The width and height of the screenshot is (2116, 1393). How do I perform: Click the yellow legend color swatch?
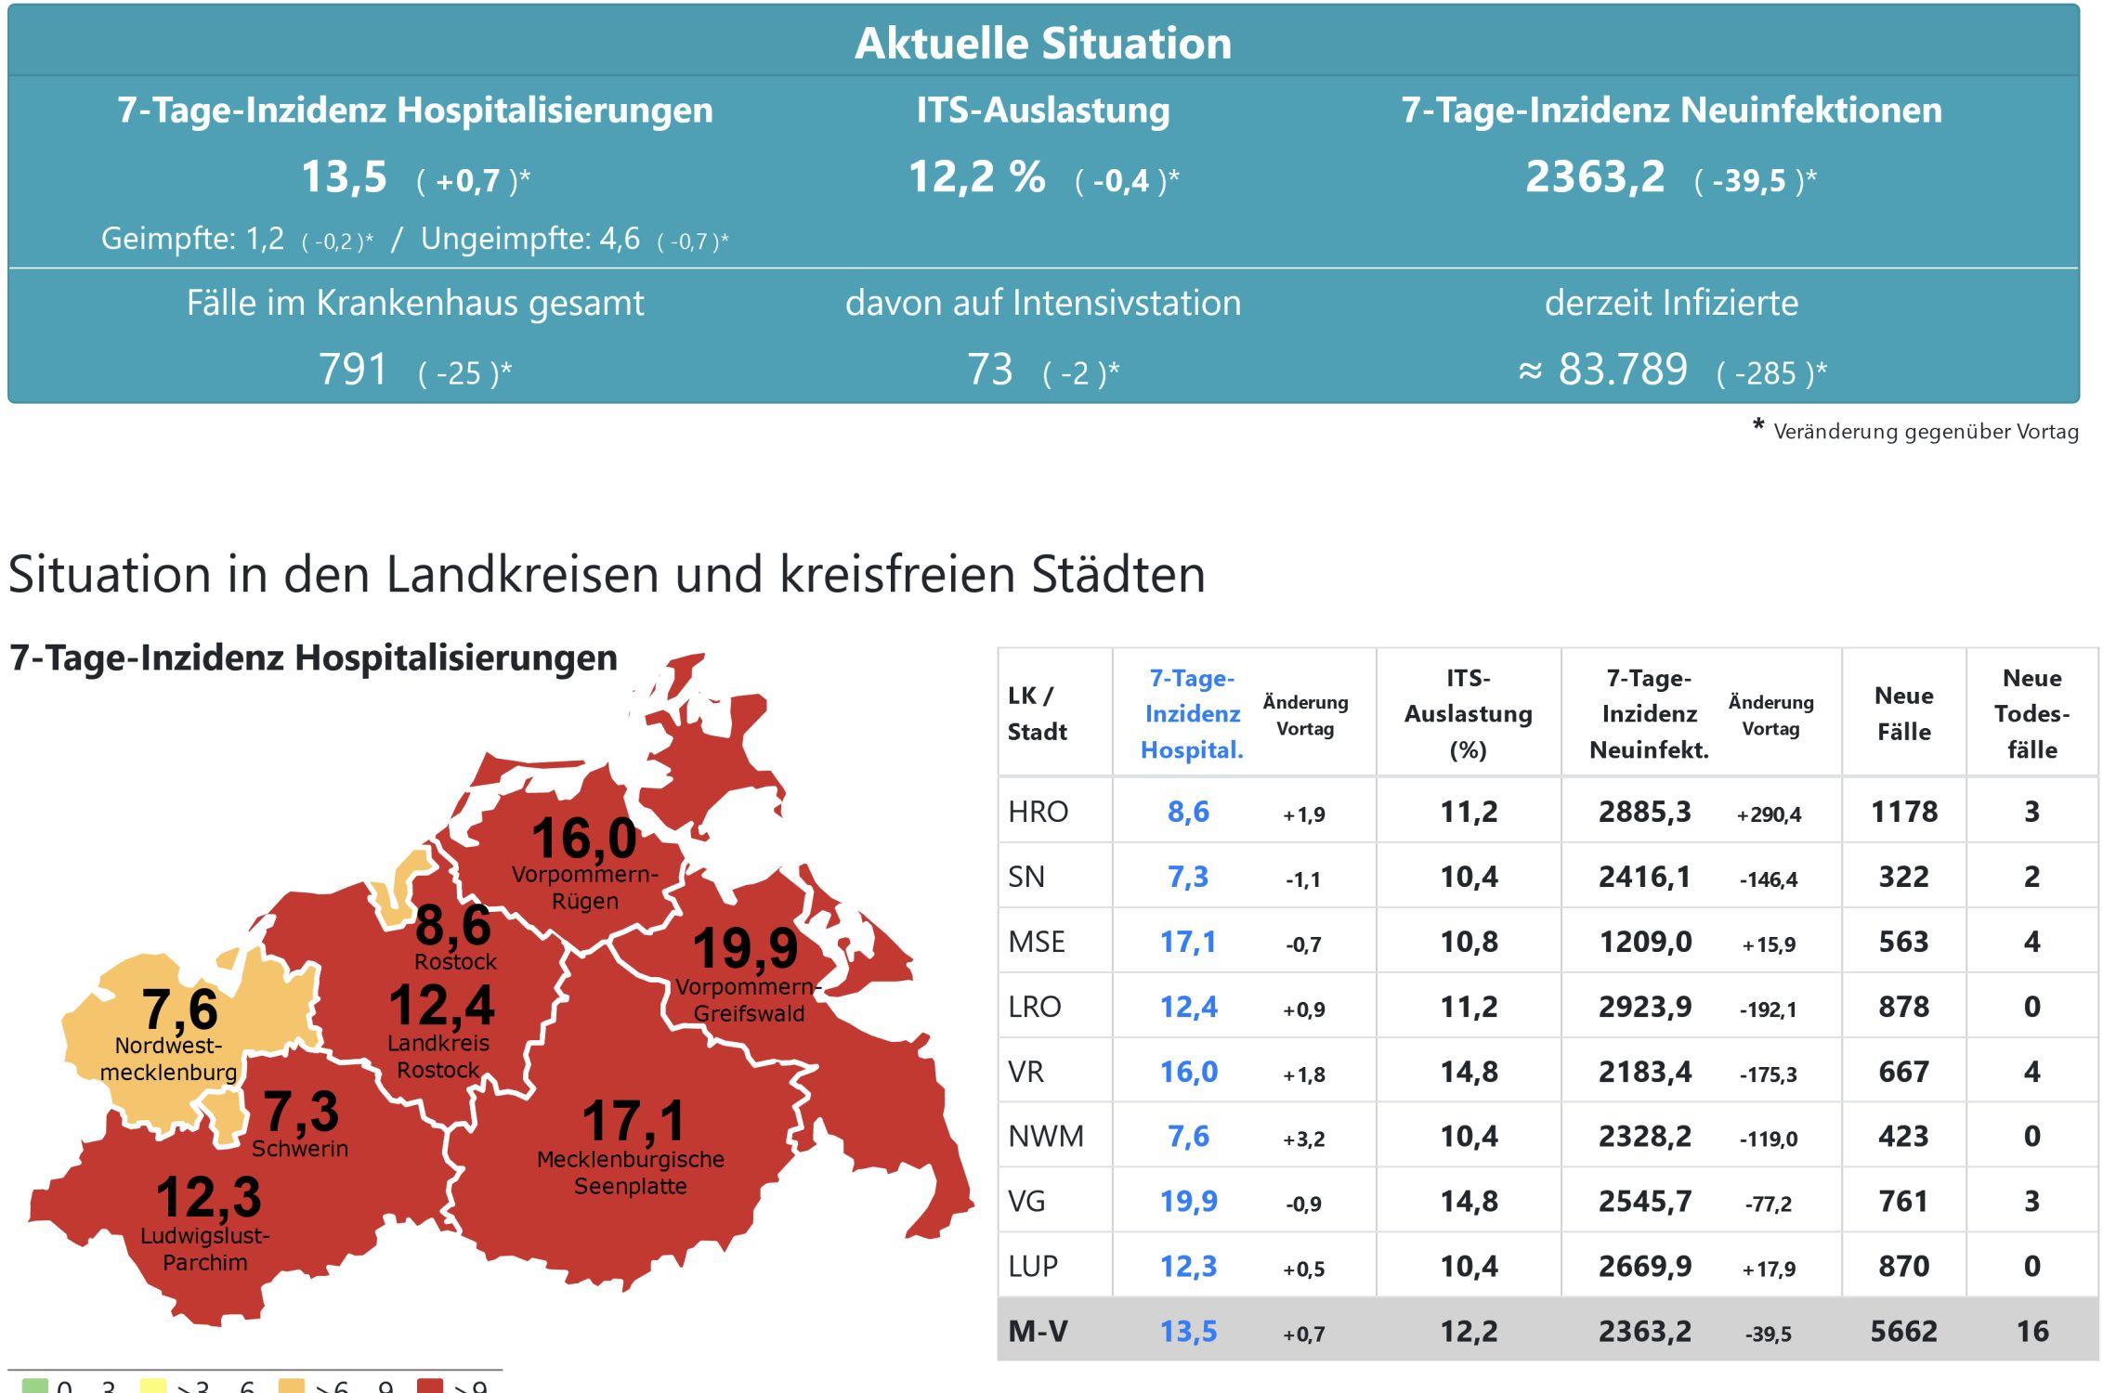pyautogui.click(x=152, y=1386)
